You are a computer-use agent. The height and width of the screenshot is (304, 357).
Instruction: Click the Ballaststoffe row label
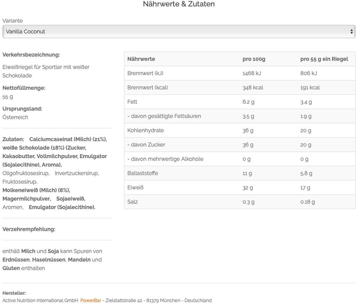tap(143, 173)
